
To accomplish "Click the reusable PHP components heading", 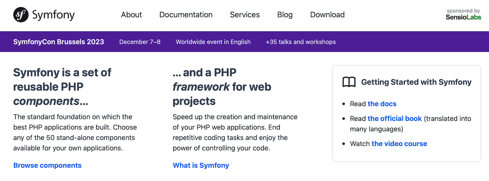I will [62, 87].
